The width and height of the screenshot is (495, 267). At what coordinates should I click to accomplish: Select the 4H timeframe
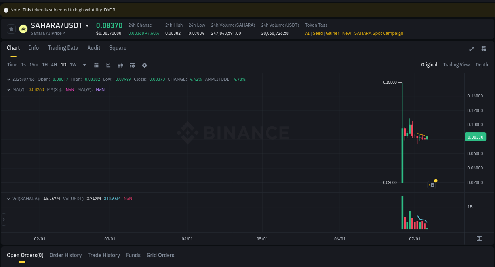point(54,64)
